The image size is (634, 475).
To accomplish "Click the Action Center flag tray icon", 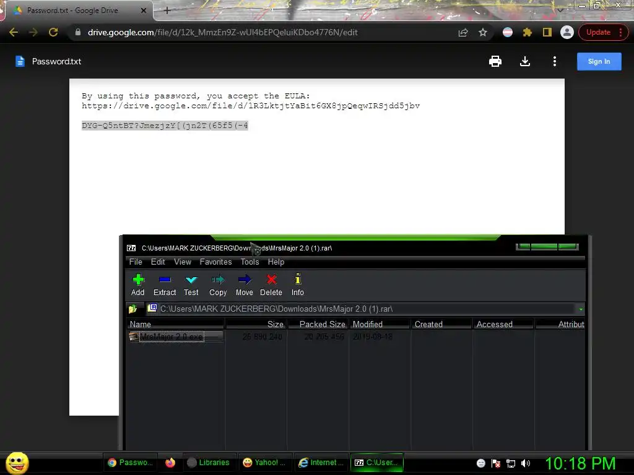I will pos(496,463).
